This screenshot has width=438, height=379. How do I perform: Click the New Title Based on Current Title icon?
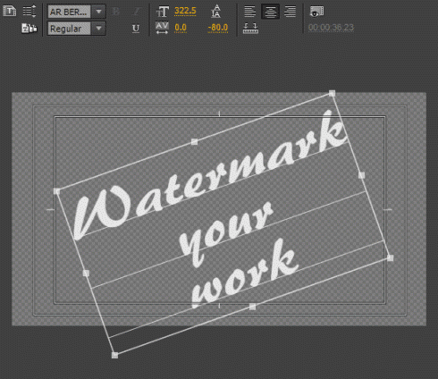[x=10, y=12]
